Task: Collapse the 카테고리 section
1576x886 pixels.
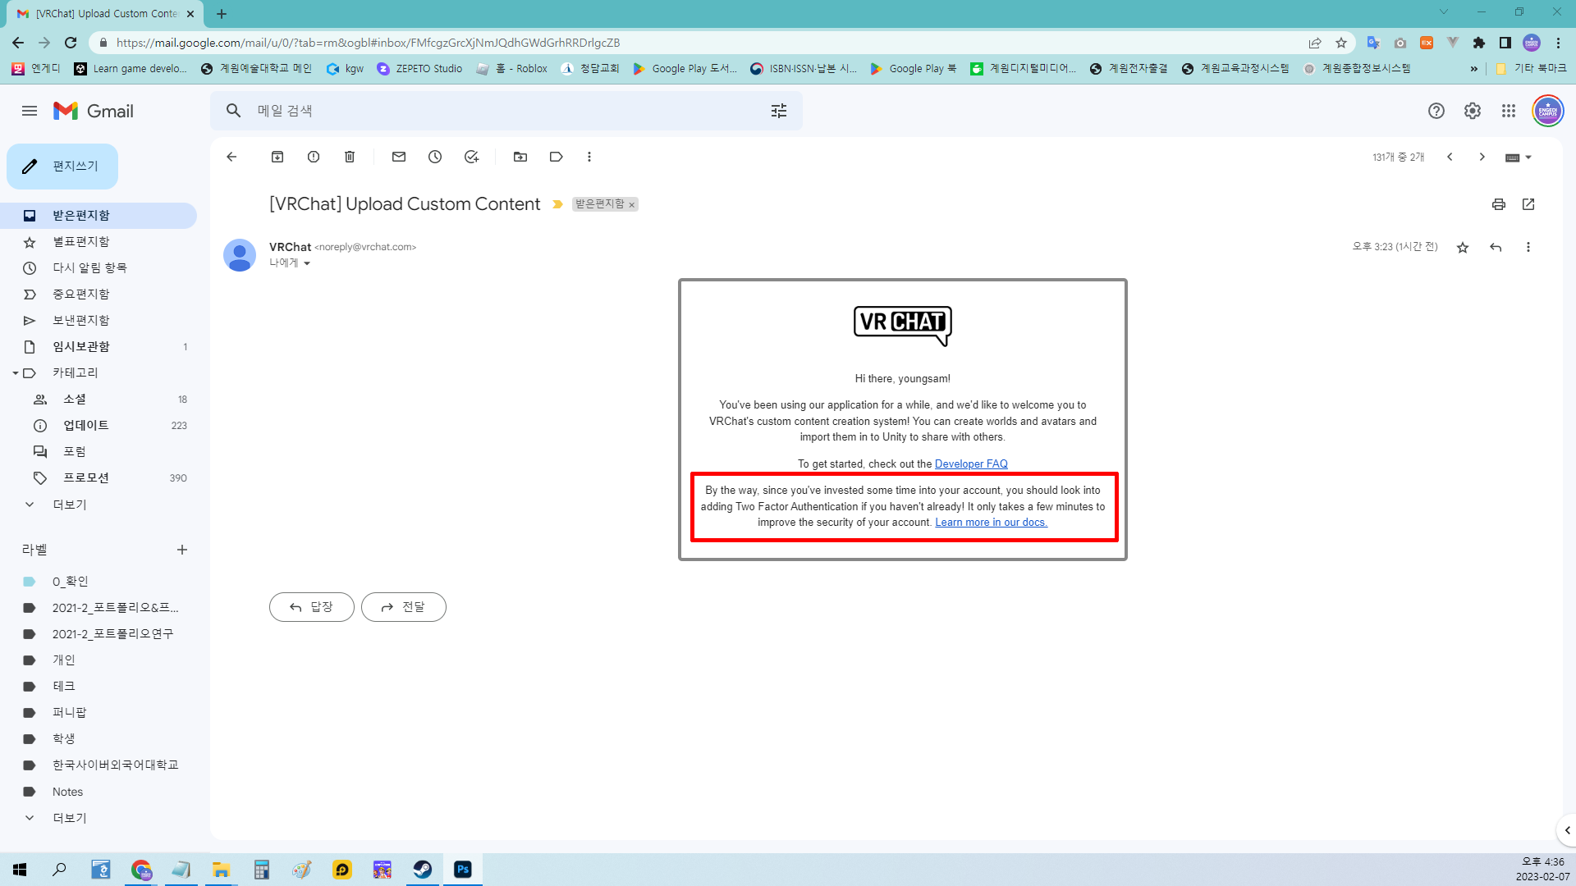Action: (x=16, y=373)
